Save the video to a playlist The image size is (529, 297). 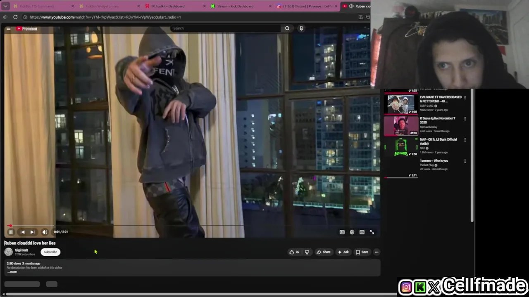point(362,252)
